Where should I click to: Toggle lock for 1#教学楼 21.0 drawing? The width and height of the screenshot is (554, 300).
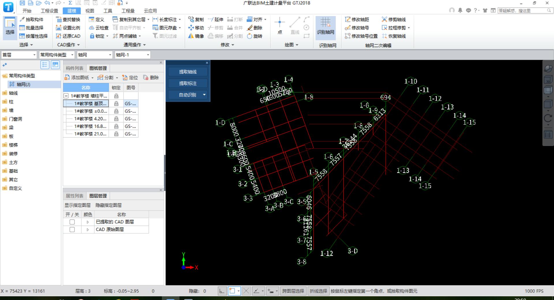(116, 134)
